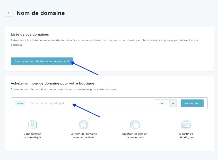
Task: Click the star domain ownership icon
Action: [83, 124]
